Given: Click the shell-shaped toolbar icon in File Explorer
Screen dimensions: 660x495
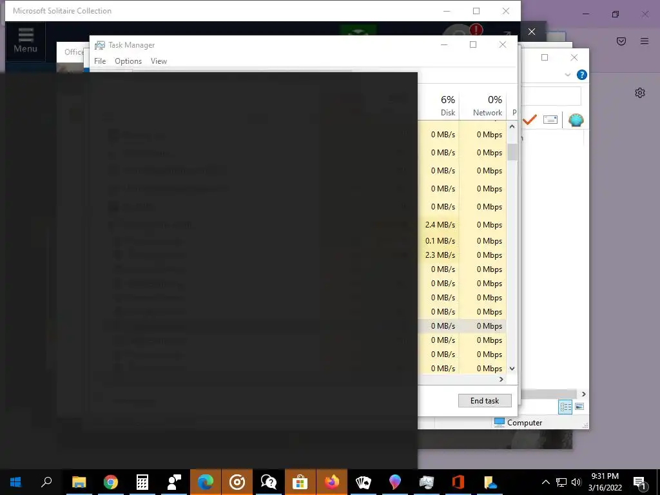Looking at the screenshot, I should pyautogui.click(x=576, y=121).
